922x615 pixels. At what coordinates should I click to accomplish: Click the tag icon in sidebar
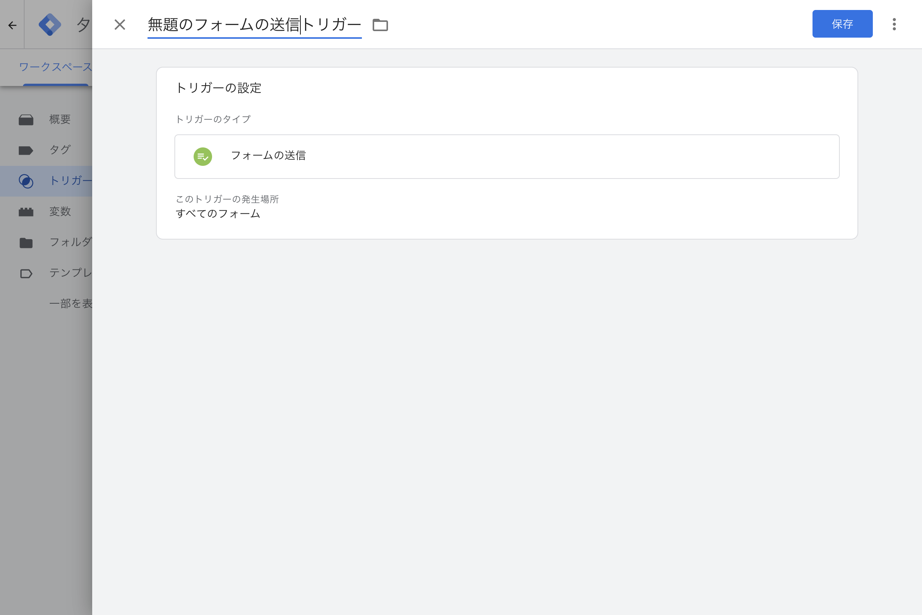coord(26,150)
